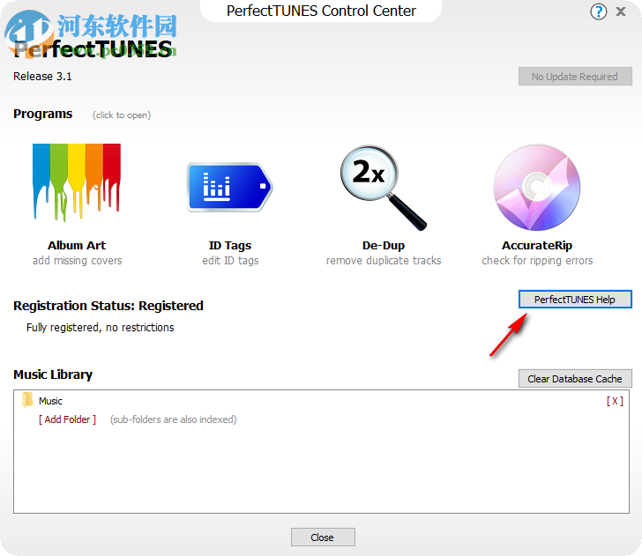Click 'check for ripping errors' caption
642x556 pixels.
coord(537,261)
